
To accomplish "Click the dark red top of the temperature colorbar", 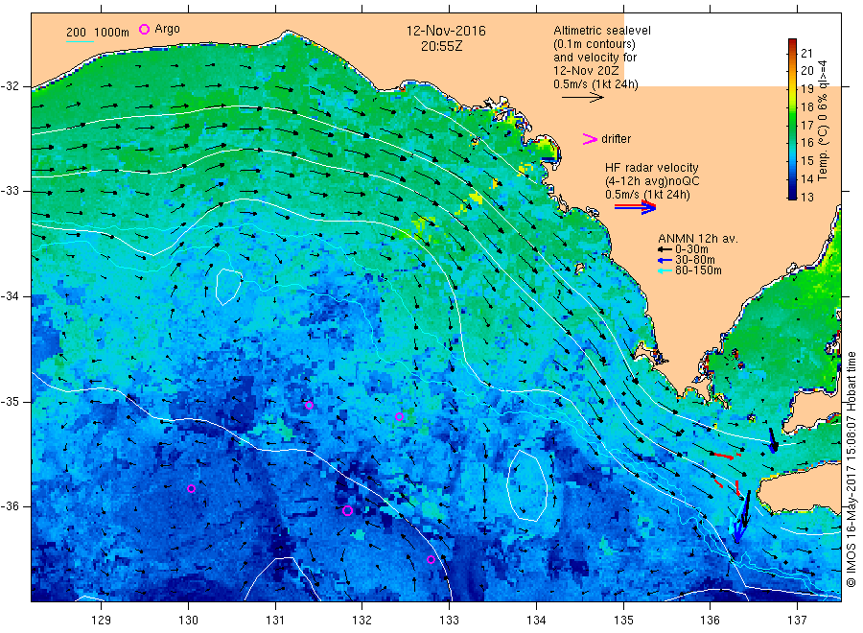I will pos(793,42).
